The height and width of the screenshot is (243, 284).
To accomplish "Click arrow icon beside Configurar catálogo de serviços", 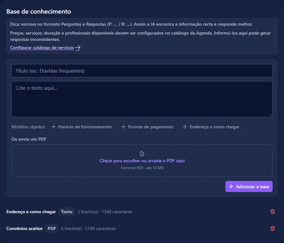I will [x=78, y=48].
